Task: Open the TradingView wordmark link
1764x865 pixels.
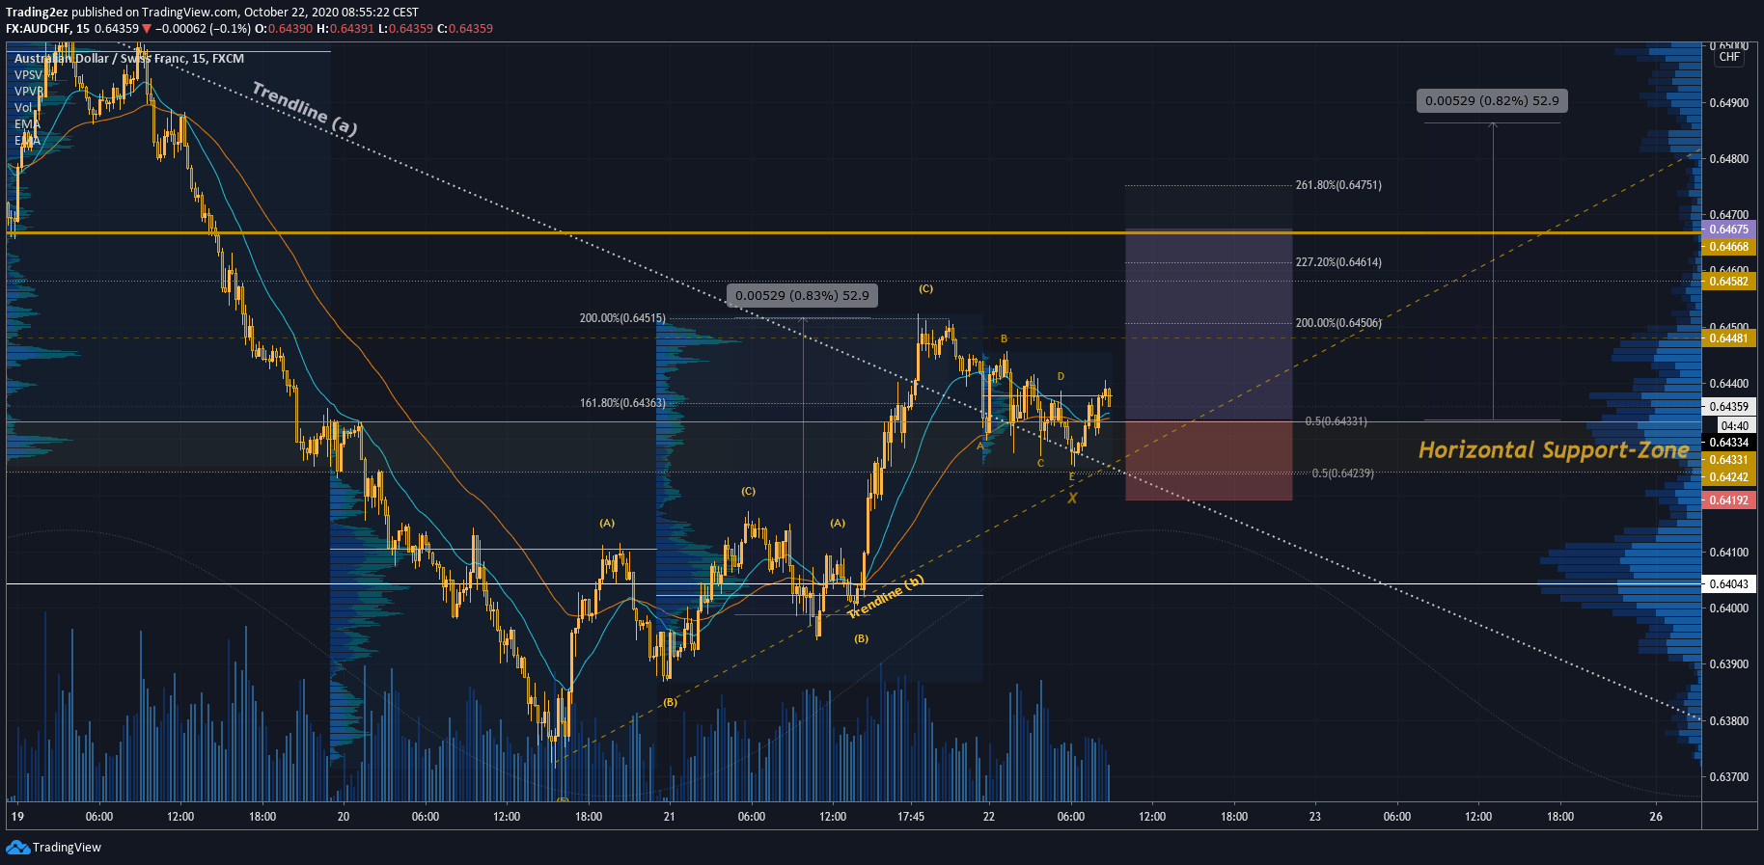Action: click(x=67, y=848)
